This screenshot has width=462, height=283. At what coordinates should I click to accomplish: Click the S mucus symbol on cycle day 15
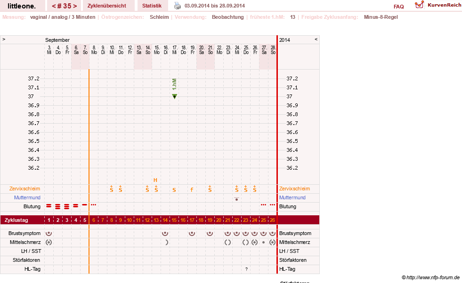point(174,190)
